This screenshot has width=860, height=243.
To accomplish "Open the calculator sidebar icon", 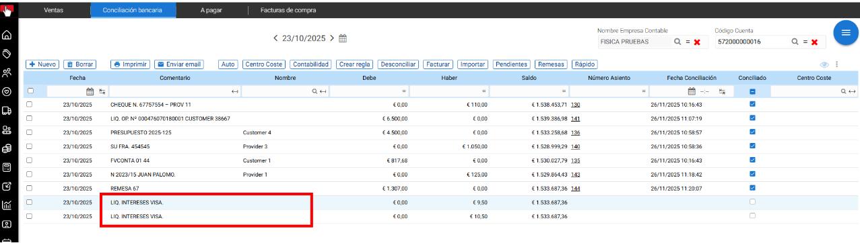I will [x=7, y=166].
